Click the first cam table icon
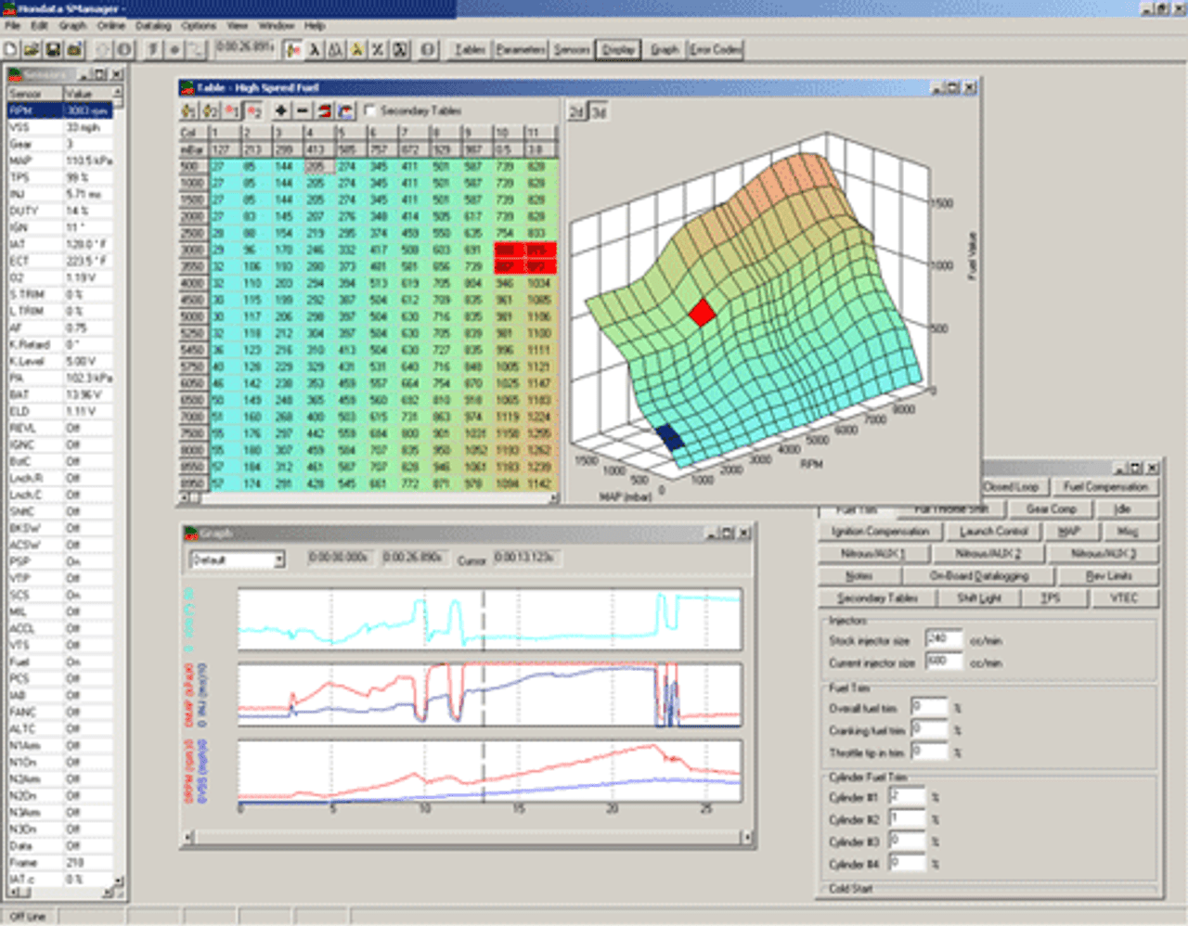 click(x=188, y=111)
